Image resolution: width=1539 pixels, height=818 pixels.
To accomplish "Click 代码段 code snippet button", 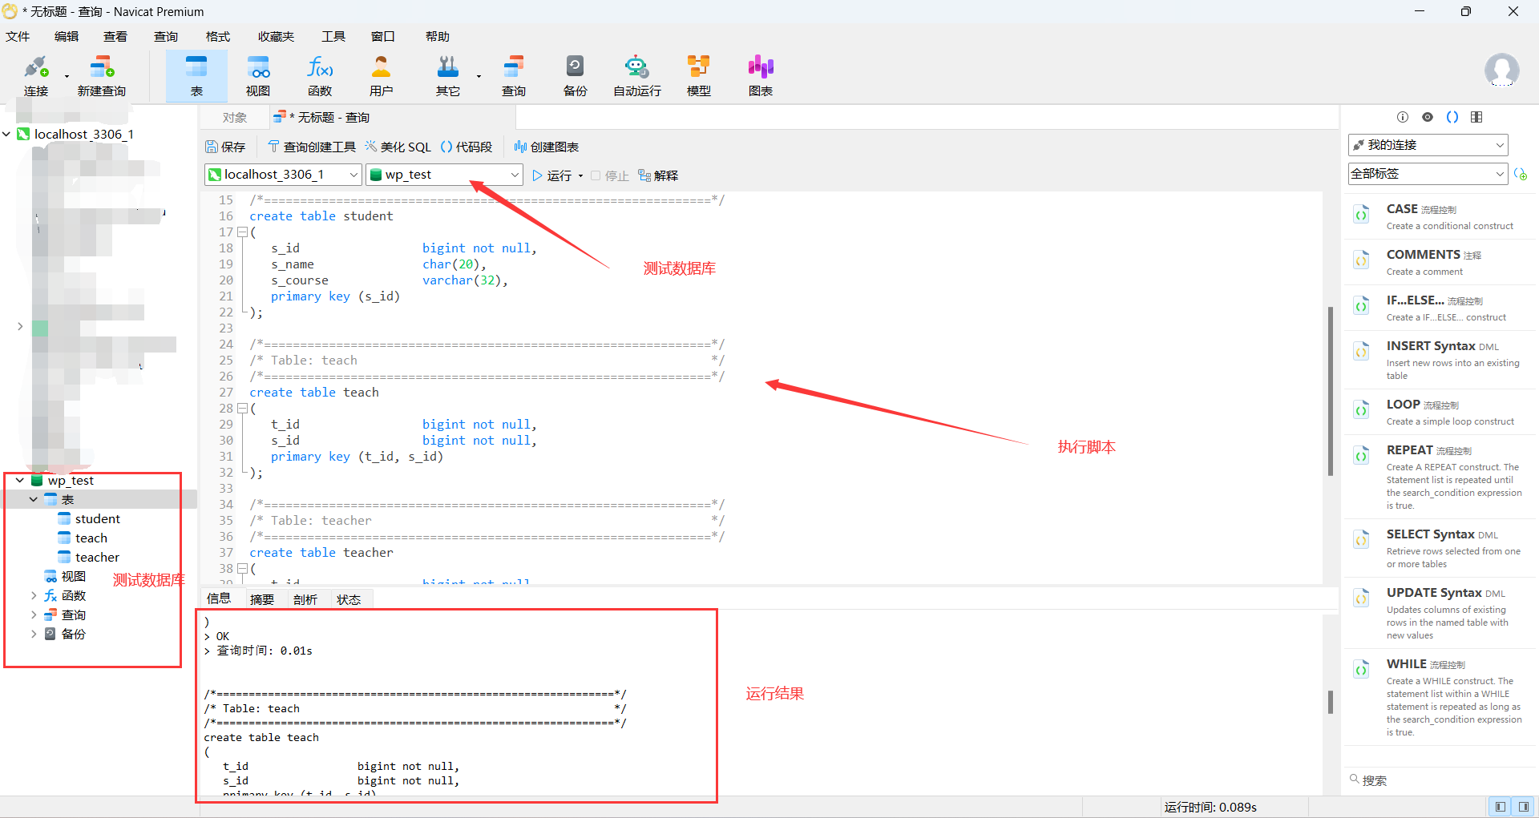I will click(x=467, y=147).
